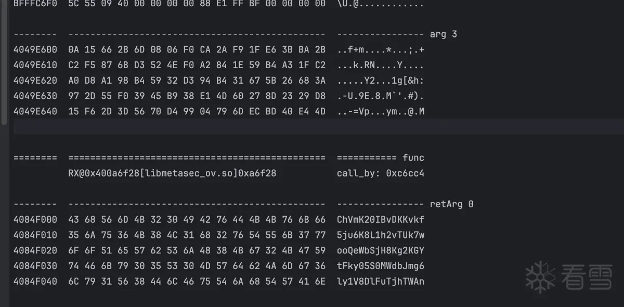Click the highlighted empty line below 4049E640
The height and width of the screenshot is (307, 624).
point(318,126)
